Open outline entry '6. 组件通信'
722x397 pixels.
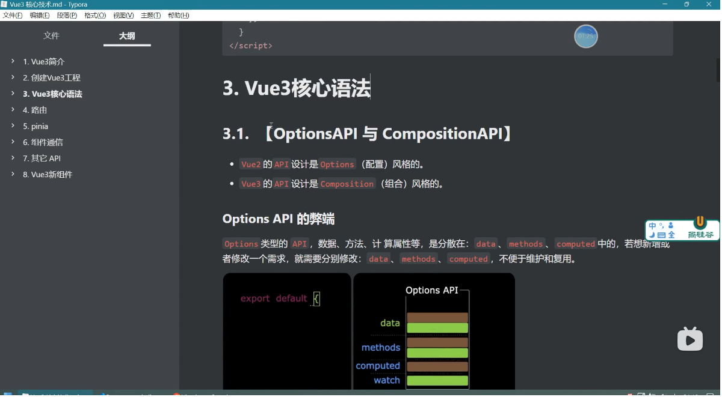click(x=43, y=143)
